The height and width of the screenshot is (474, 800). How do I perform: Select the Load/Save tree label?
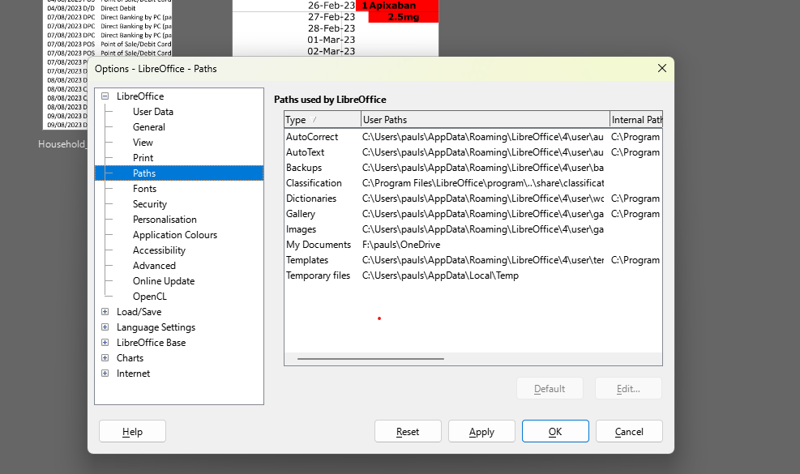pos(139,312)
